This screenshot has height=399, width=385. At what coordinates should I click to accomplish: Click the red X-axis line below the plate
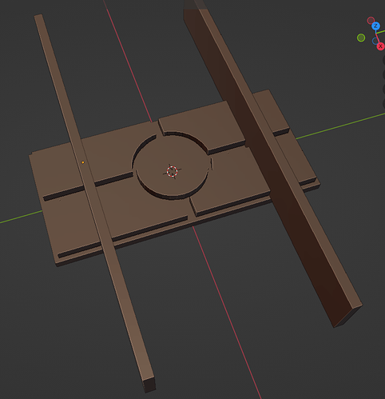pyautogui.click(x=226, y=309)
